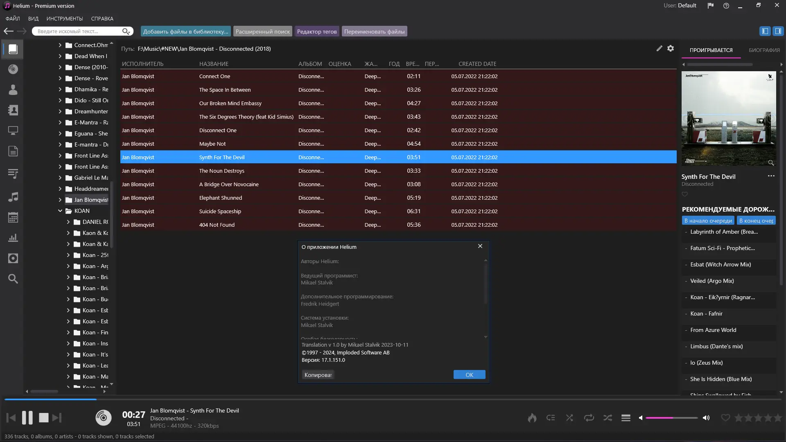Open the statistics bar chart view
786x442 pixels.
pyautogui.click(x=13, y=238)
